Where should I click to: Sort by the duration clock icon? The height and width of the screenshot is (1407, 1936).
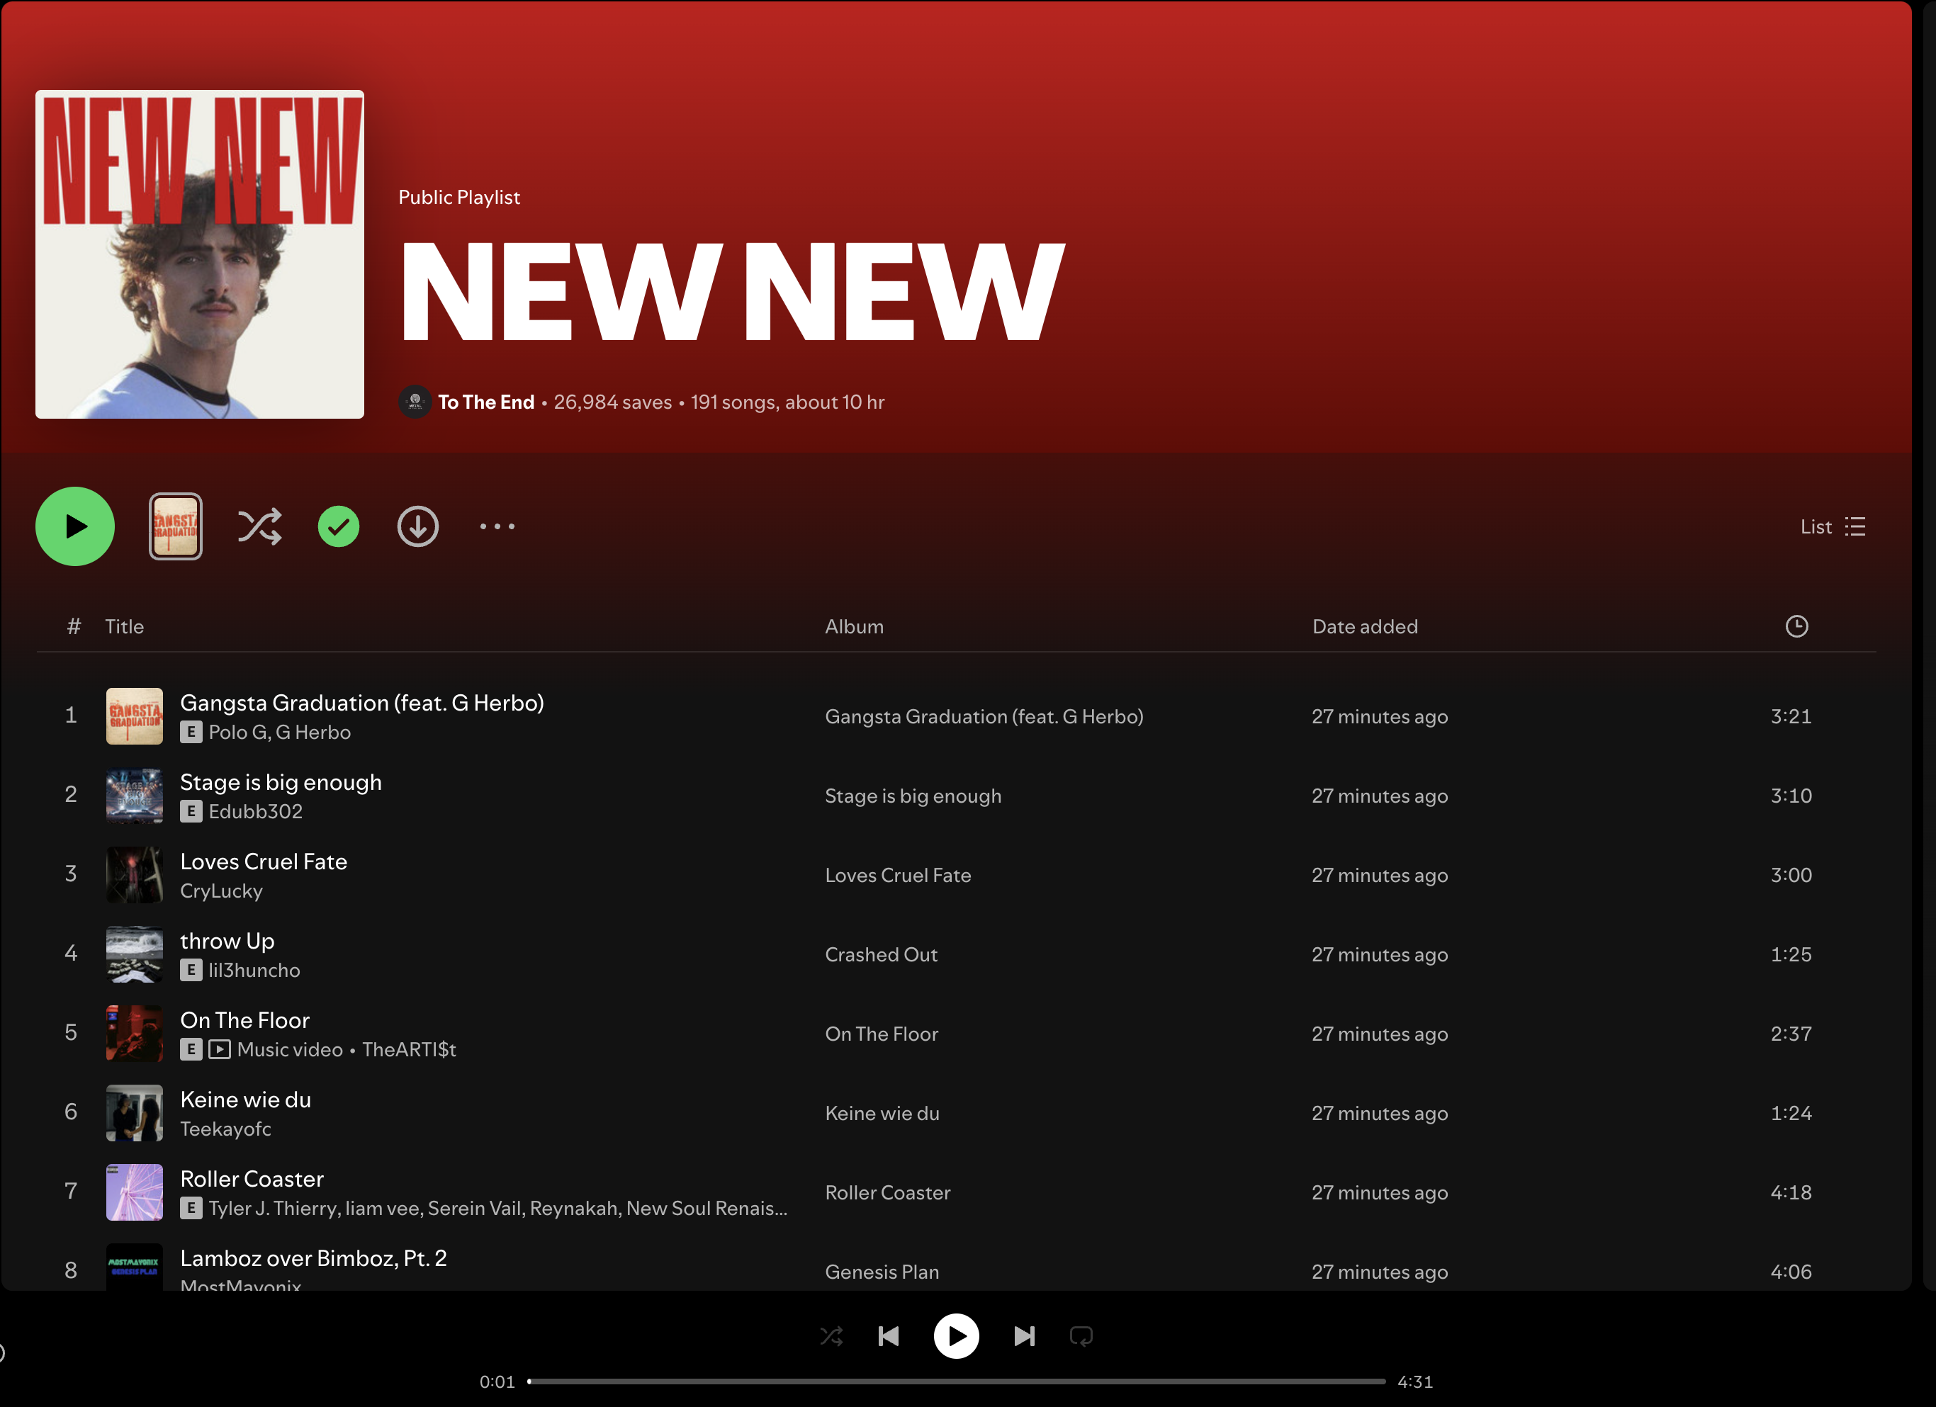click(1796, 626)
